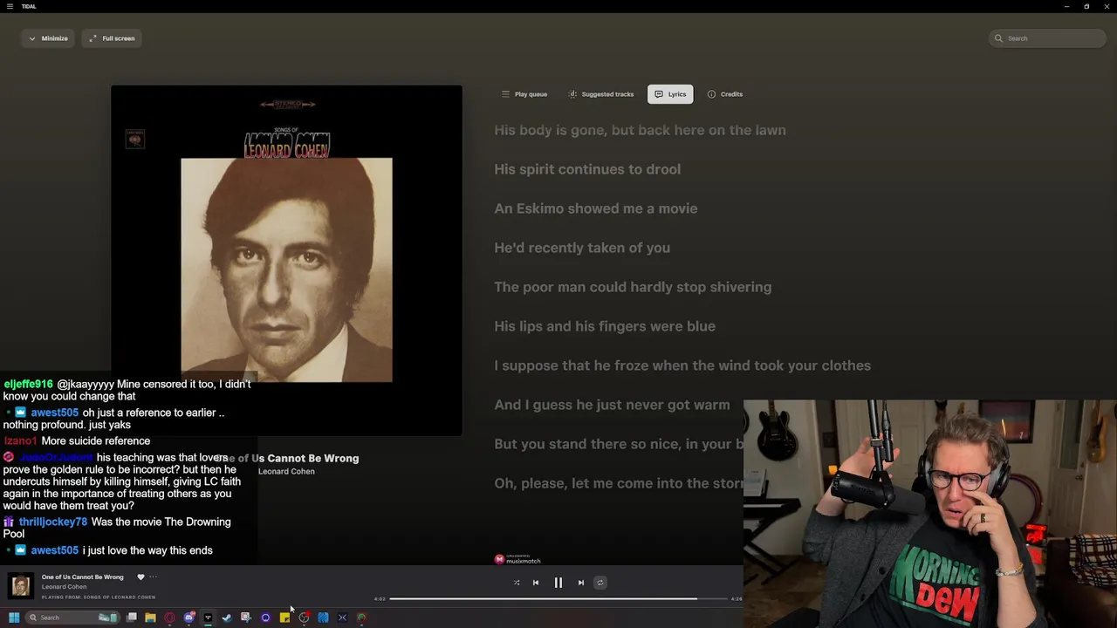The width and height of the screenshot is (1117, 628).
Task: Click the Search field at top right
Action: pyautogui.click(x=1048, y=38)
